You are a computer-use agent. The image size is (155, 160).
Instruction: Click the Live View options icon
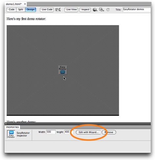point(58,10)
